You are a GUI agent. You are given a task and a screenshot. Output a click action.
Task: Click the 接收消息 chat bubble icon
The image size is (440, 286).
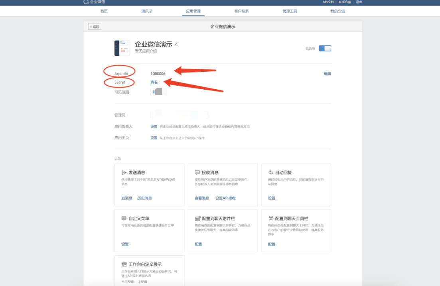(x=197, y=173)
